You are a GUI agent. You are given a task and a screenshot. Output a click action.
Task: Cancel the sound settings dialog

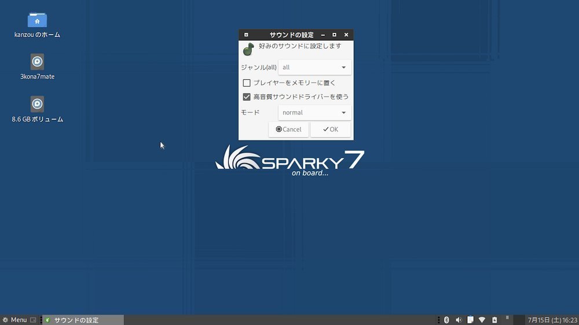click(288, 129)
